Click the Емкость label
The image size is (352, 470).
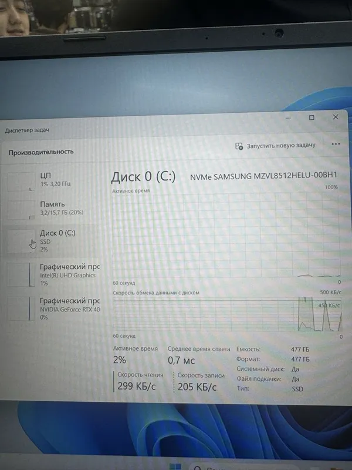pyautogui.click(x=248, y=349)
